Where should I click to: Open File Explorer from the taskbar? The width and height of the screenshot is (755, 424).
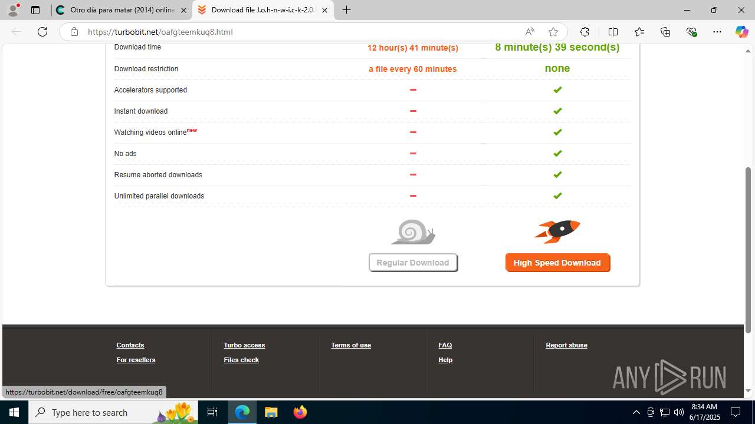[271, 412]
